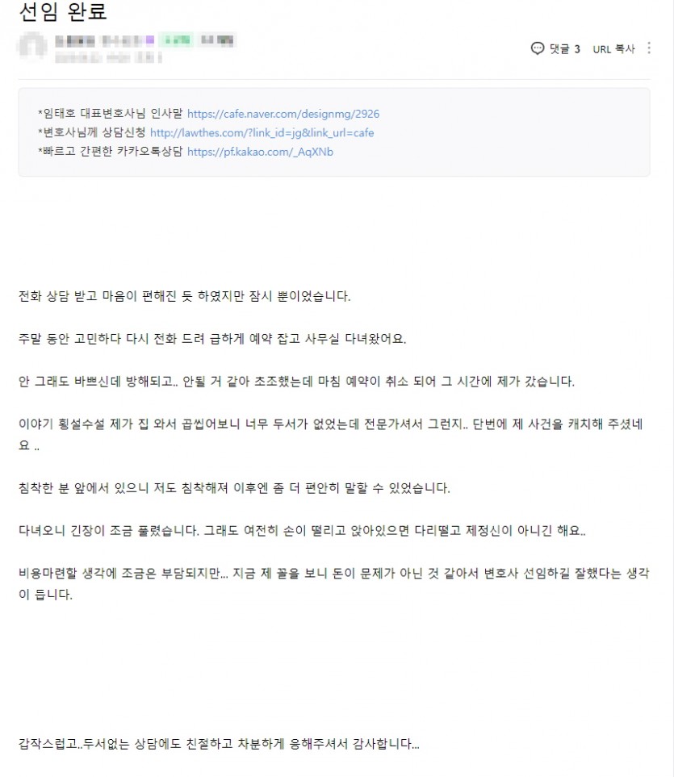
Task: Click the post title 선임 완료
Action: click(63, 11)
